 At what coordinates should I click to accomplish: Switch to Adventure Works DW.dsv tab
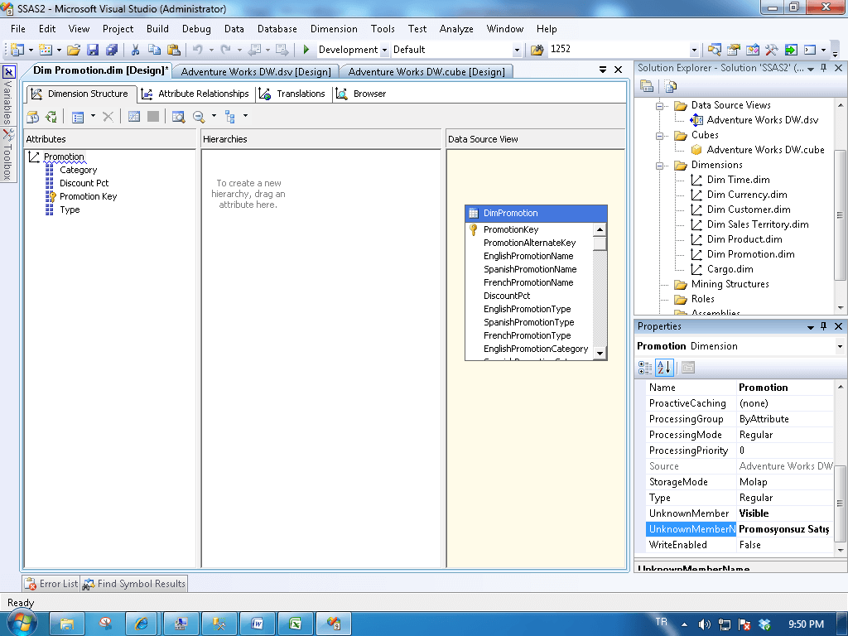click(256, 71)
